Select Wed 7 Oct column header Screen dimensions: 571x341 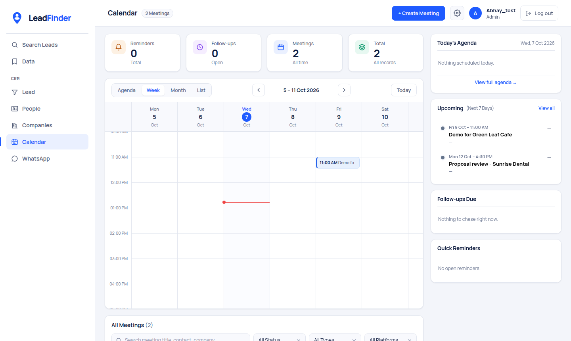[247, 117]
